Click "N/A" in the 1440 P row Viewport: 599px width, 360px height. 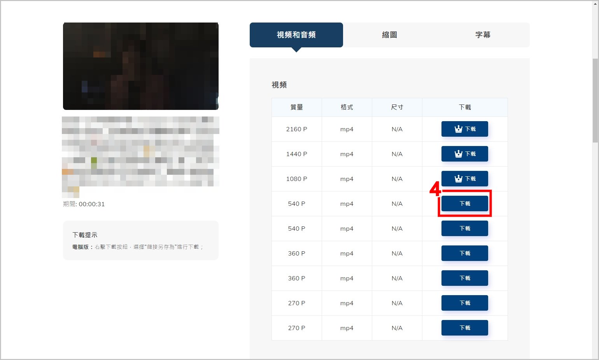[397, 154]
